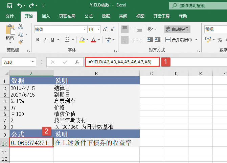Screen dimensions: 227x163
Task: Apply the yellow fill color
Action: [82, 40]
